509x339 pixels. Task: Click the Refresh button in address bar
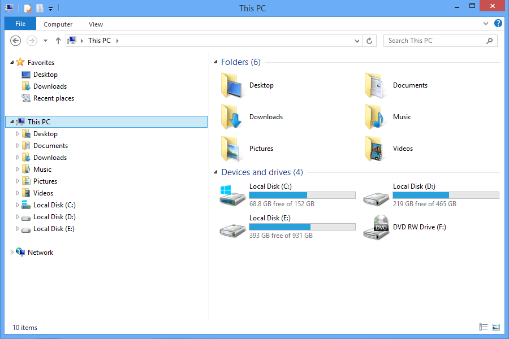[370, 41]
